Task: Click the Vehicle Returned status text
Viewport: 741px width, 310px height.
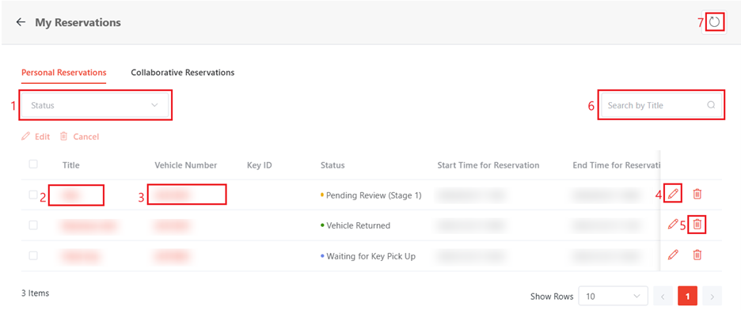Action: 358,225
